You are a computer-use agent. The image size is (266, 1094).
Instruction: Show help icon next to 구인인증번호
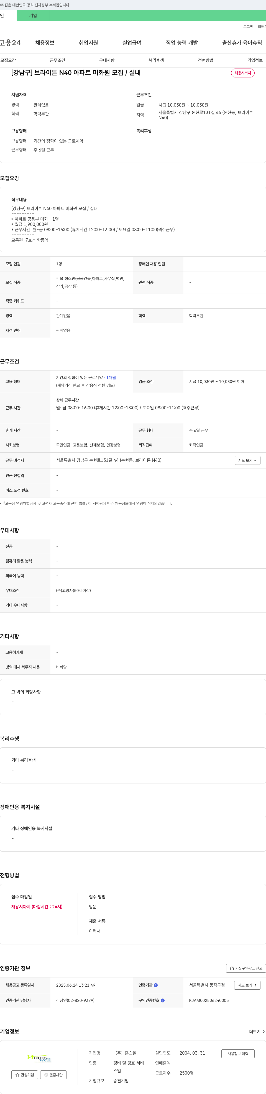pos(163,1000)
